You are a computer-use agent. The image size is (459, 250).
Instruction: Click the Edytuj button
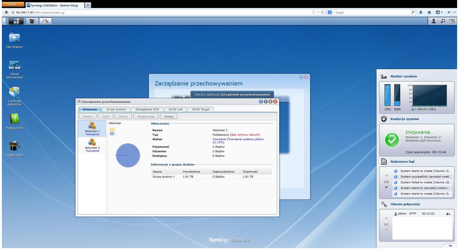pyautogui.click(x=123, y=116)
